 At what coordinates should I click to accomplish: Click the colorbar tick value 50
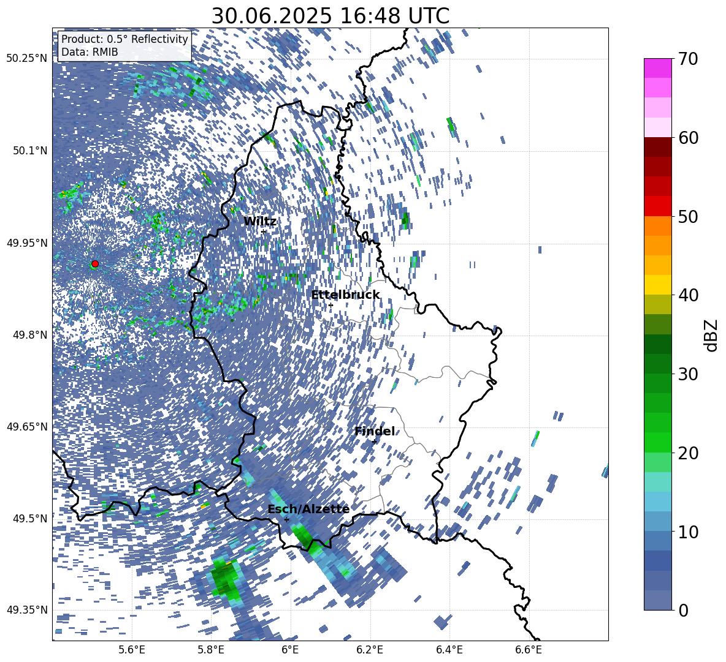point(688,216)
